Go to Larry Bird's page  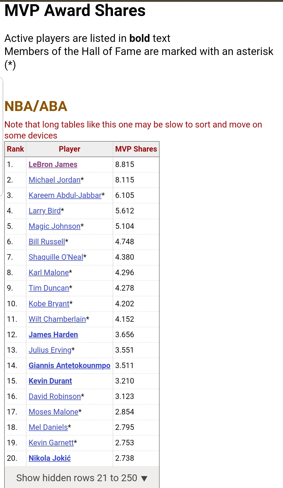[45, 211]
